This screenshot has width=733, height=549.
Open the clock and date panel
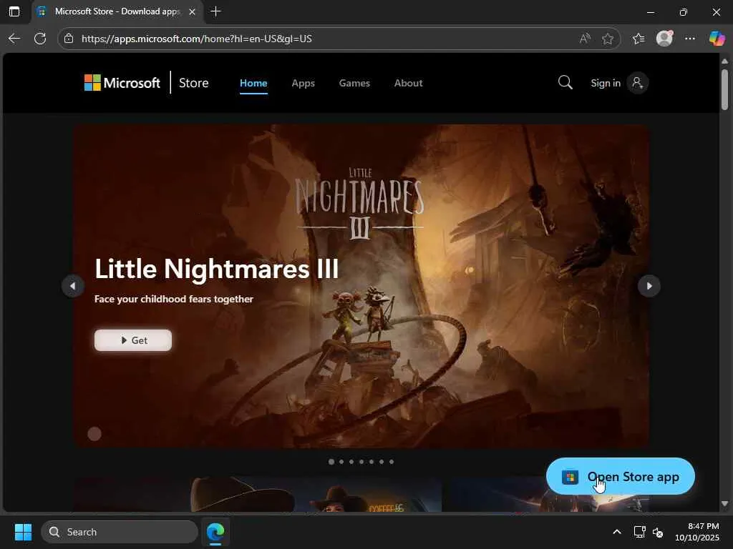(x=697, y=532)
